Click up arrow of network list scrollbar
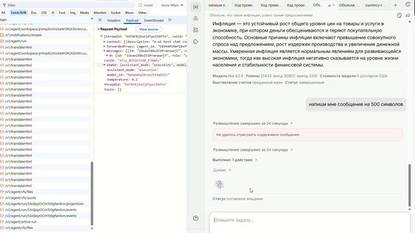Image resolution: width=415 pixels, height=233 pixels. point(92,19)
